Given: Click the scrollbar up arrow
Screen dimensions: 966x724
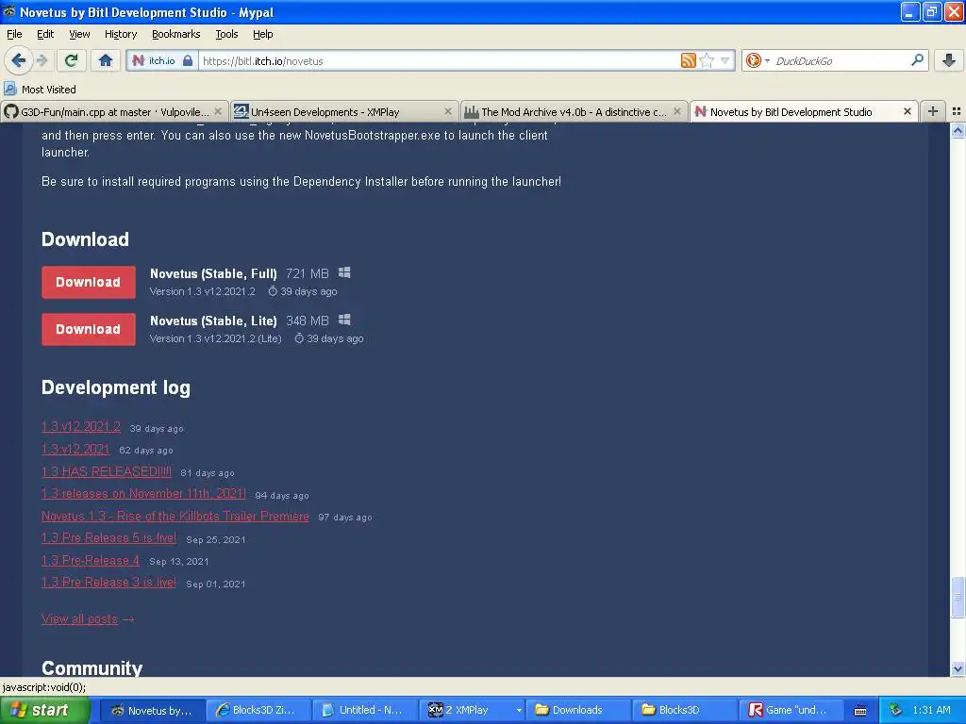Looking at the screenshot, I should point(958,130).
